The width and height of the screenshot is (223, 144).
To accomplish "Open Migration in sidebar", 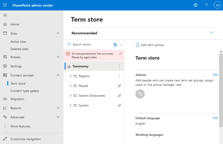I will pos(17,99).
